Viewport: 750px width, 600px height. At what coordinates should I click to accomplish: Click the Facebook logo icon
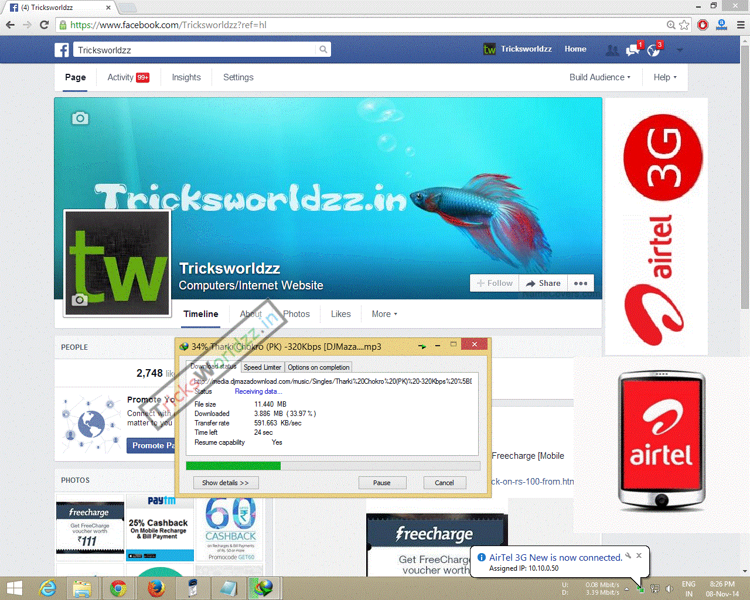62,50
